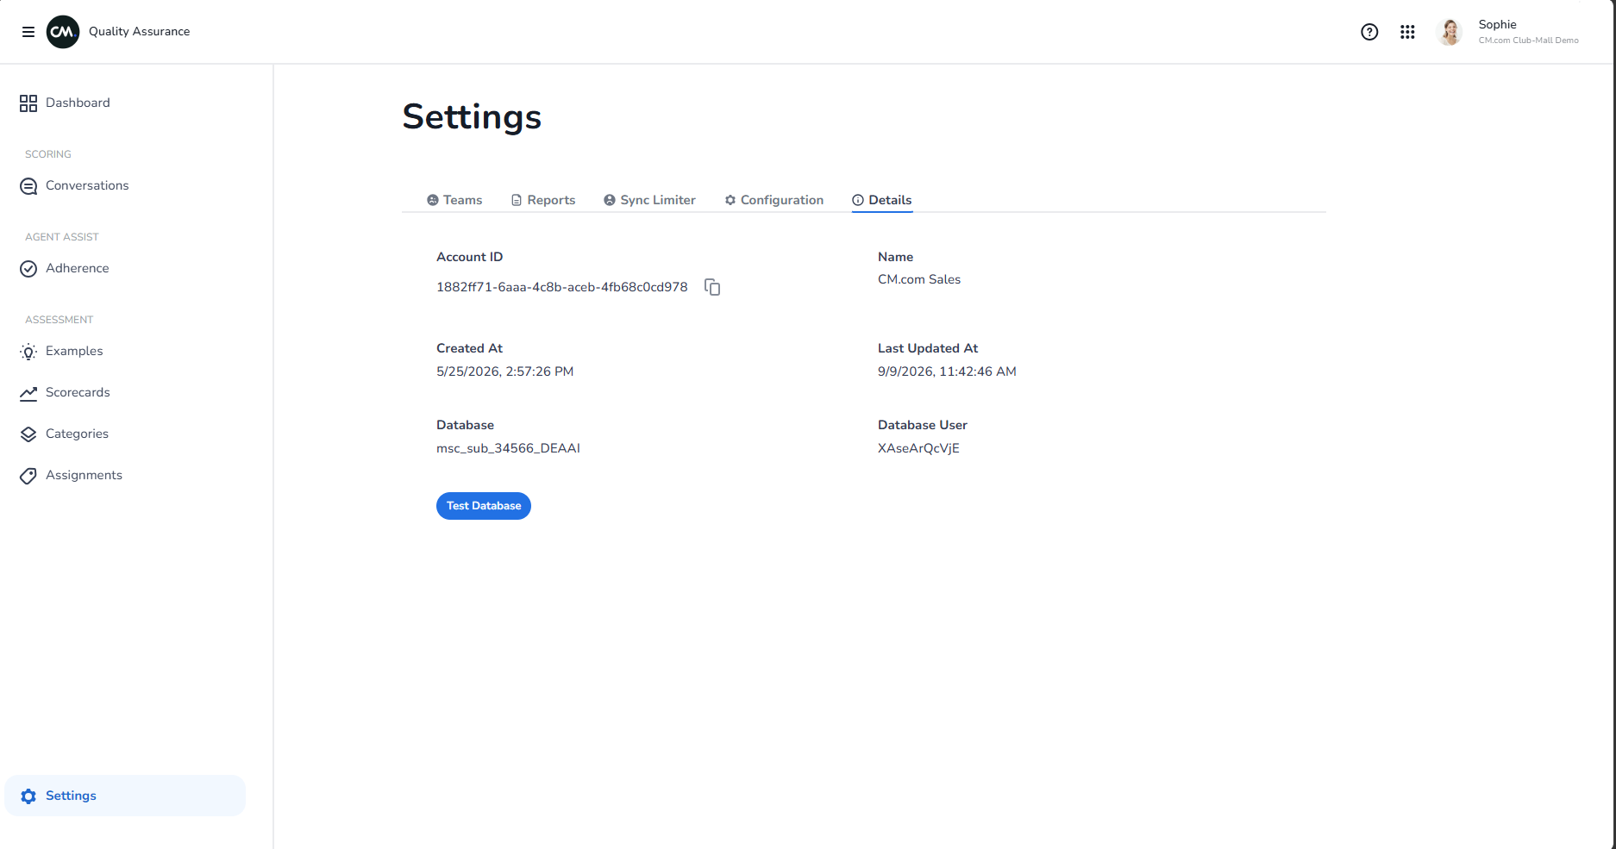
Task: Switch to the Teams tab
Action: tap(454, 200)
